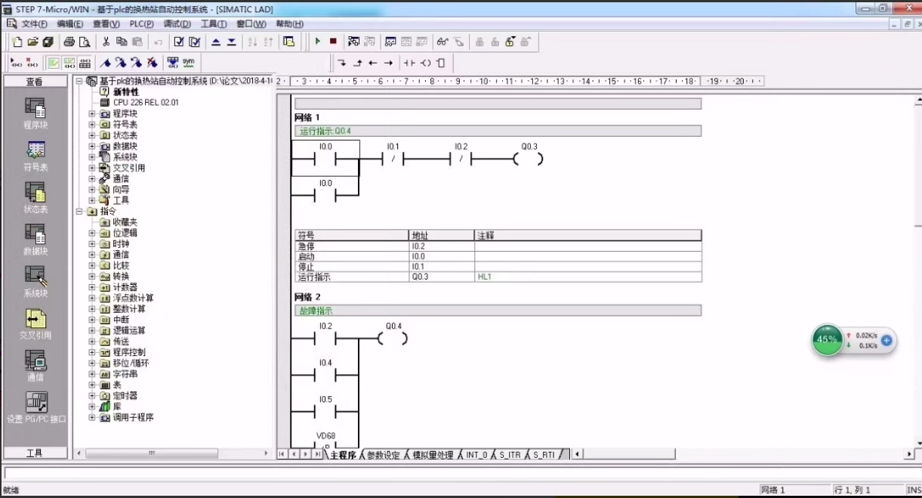The height and width of the screenshot is (498, 922).
Task: Open the PLC(P) menu
Action: pos(141,24)
